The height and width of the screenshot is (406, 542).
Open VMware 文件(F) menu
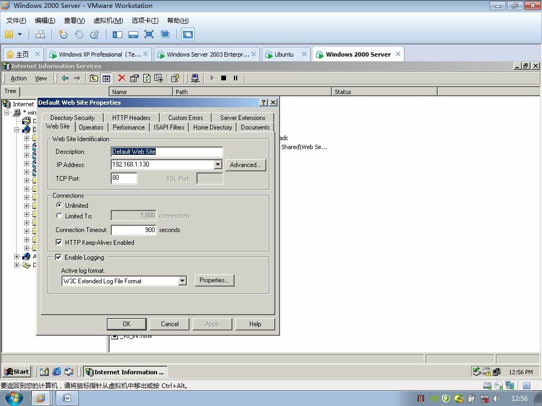16,21
